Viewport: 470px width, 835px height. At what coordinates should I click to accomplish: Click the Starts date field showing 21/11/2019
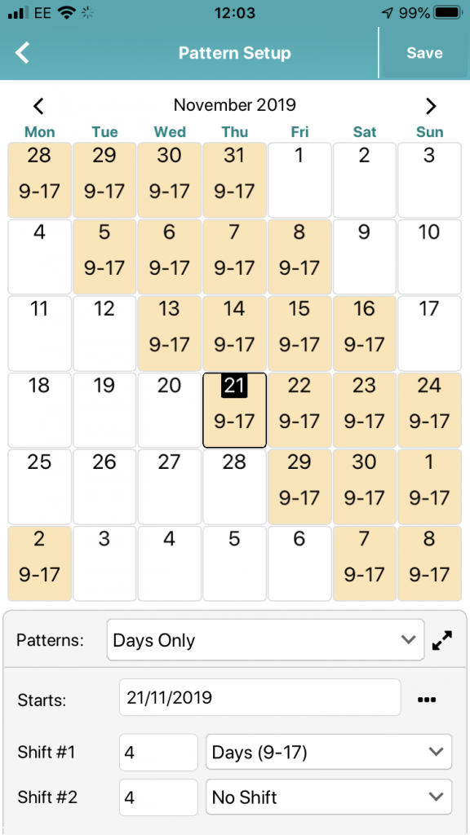click(259, 698)
